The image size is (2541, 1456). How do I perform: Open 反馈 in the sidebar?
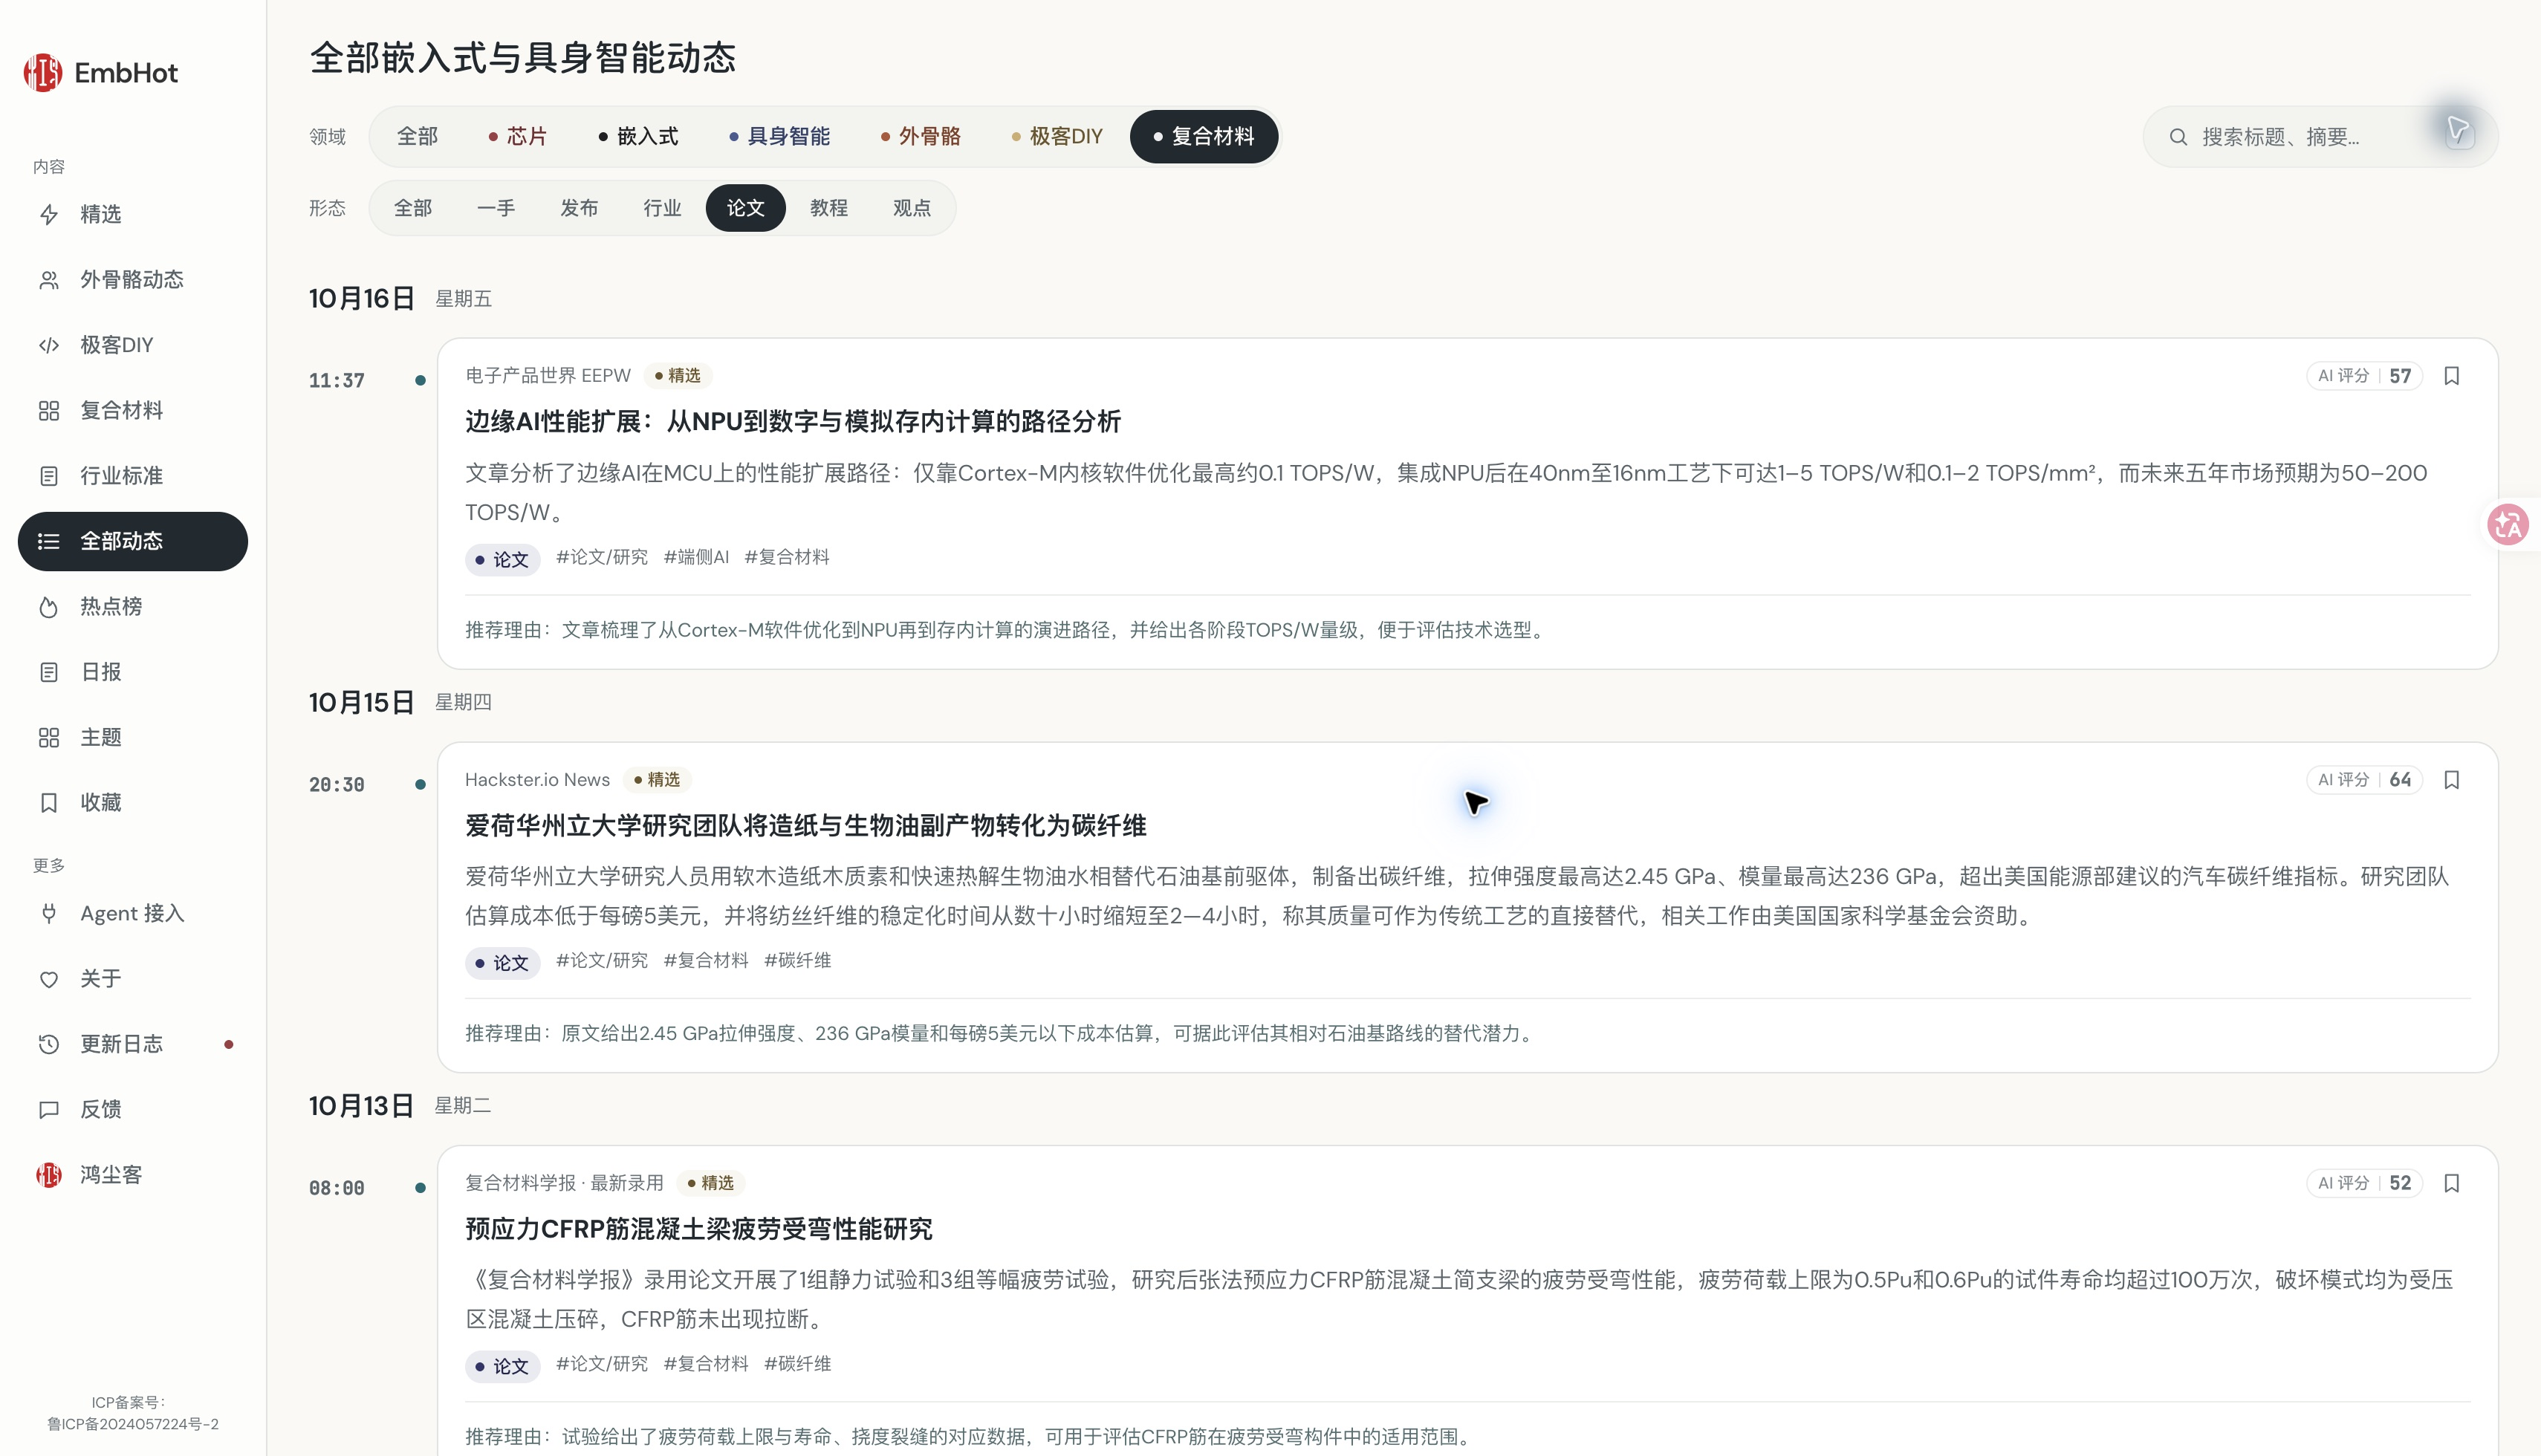click(x=132, y=1109)
